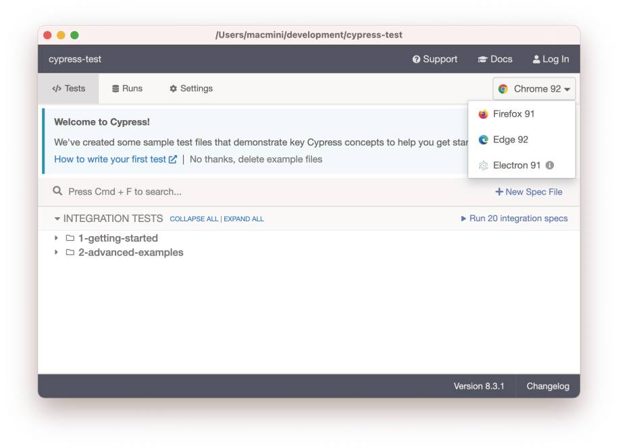
Task: Maximize window with the green button
Action: point(74,35)
